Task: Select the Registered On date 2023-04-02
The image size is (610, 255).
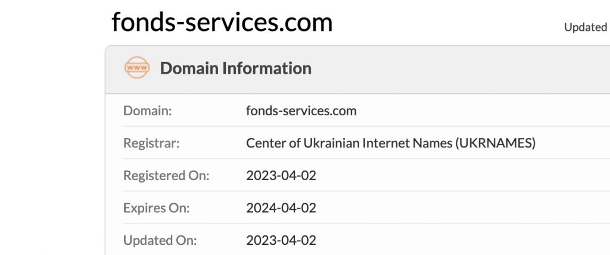Action: coord(281,176)
